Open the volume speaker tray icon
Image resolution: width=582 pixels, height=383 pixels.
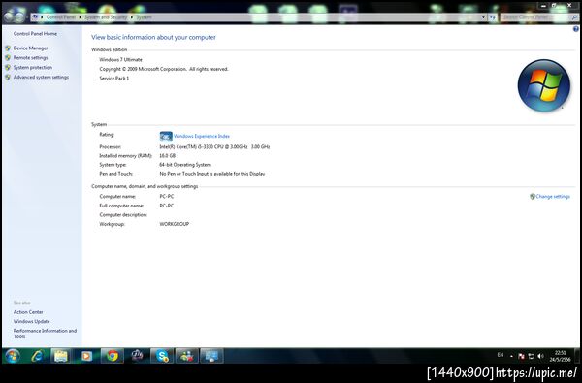[x=541, y=356]
